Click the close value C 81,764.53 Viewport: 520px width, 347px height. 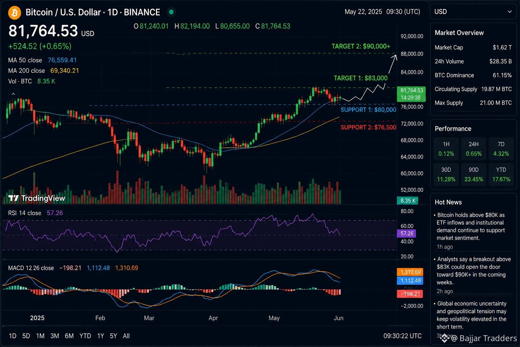273,26
